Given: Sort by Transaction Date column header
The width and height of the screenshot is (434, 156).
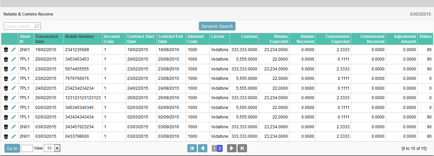Looking at the screenshot, I should 46,39.
